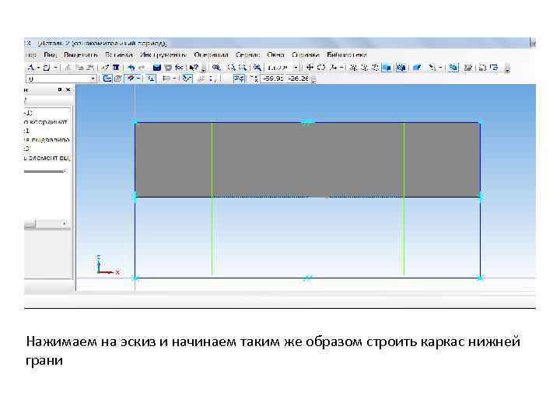This screenshot has width=560, height=420.
Task: Open the variables fx icon
Action: (x=179, y=67)
